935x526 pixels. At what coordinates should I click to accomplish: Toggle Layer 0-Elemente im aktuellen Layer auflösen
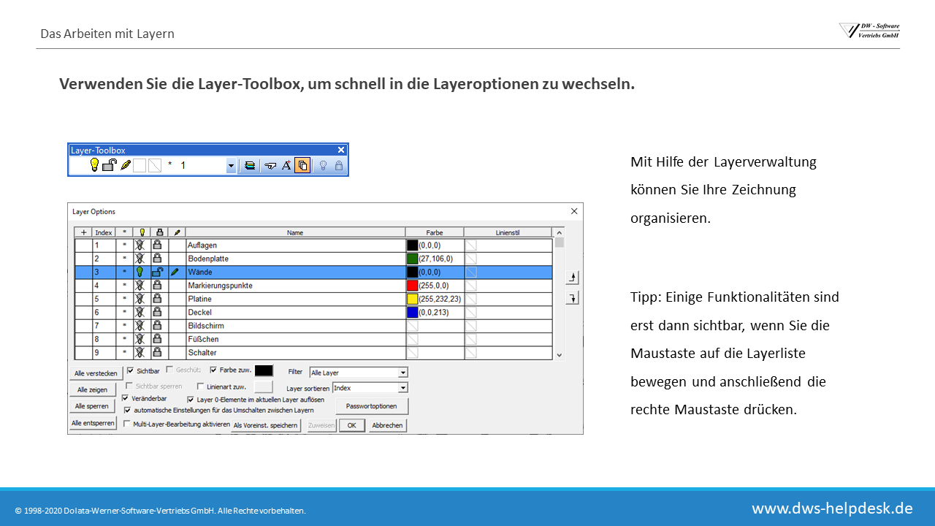[191, 400]
